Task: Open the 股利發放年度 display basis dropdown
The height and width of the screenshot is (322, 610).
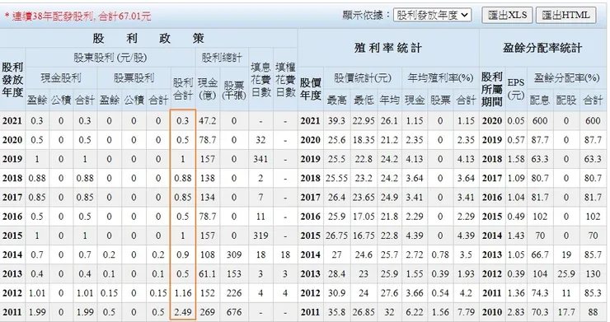Action: coord(432,15)
